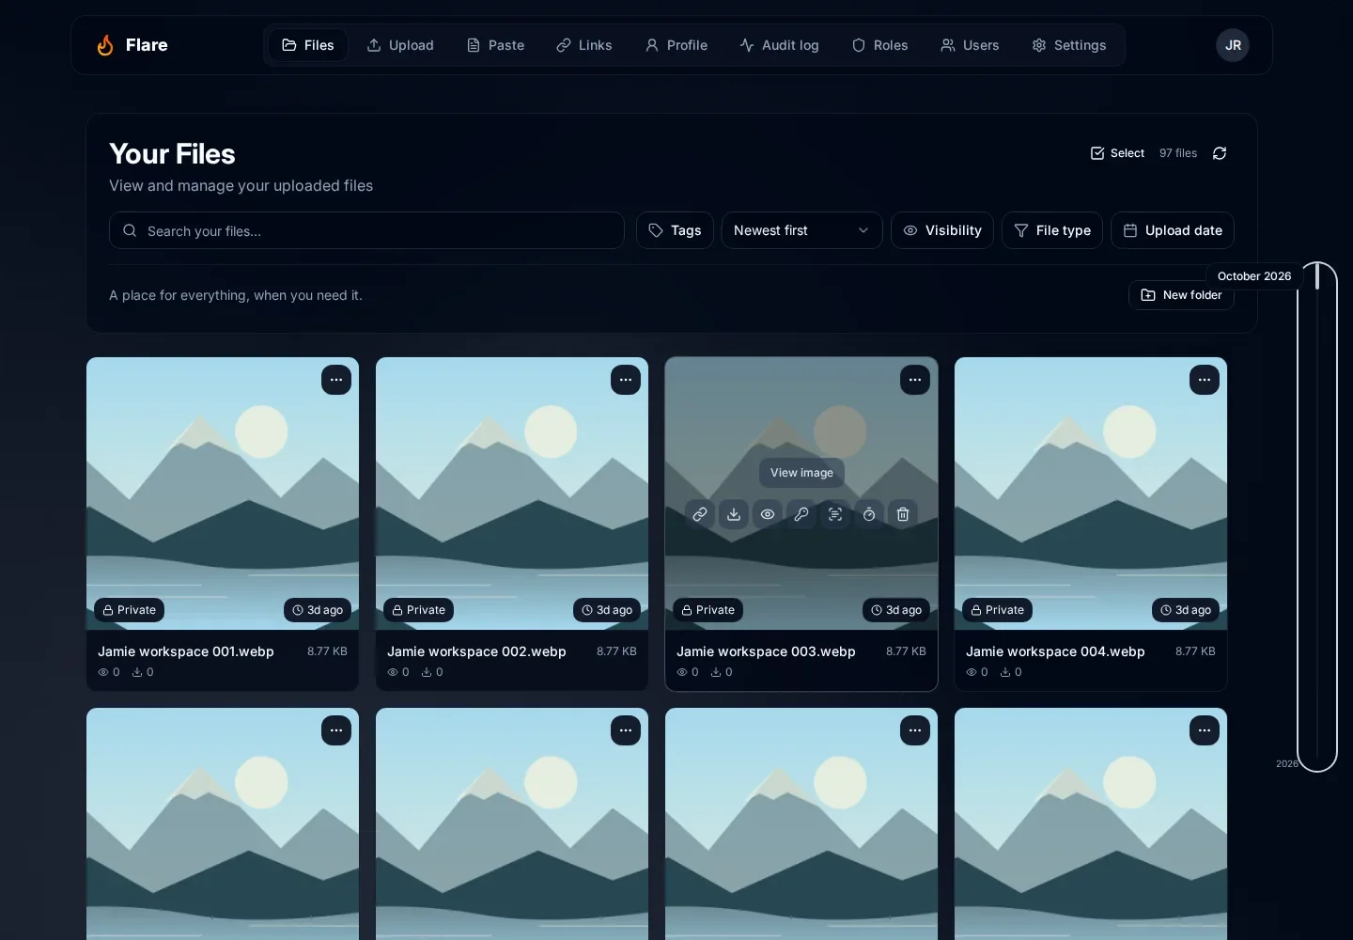Download Jamie workspace 003 via the download icon
The image size is (1353, 940).
[734, 514]
